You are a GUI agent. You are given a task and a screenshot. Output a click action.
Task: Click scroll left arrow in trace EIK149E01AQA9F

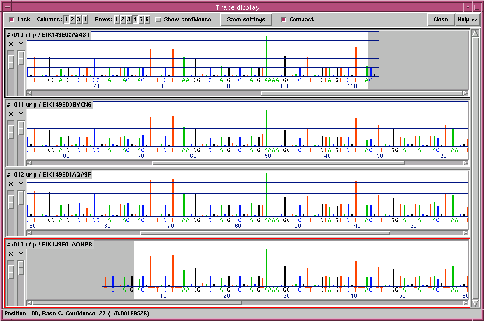click(29, 233)
